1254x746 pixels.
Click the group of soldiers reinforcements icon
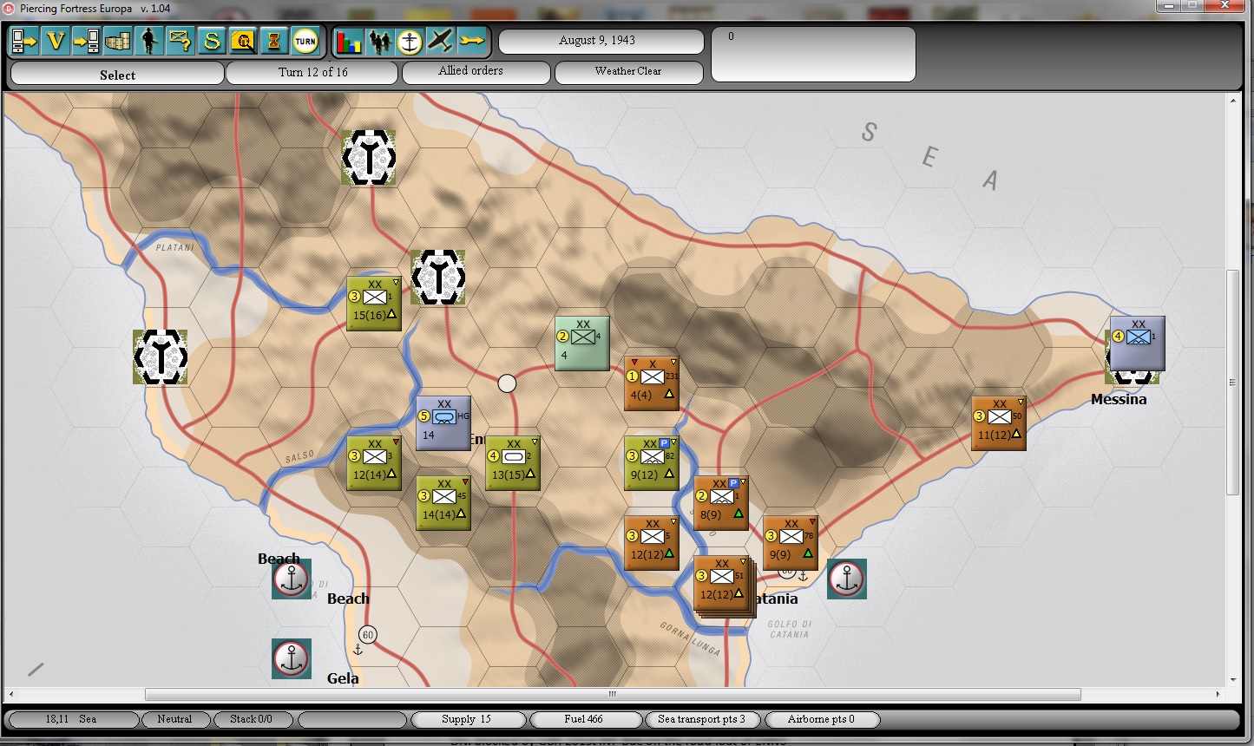pos(380,41)
